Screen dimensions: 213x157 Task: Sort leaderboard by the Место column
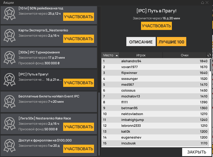[110, 55]
